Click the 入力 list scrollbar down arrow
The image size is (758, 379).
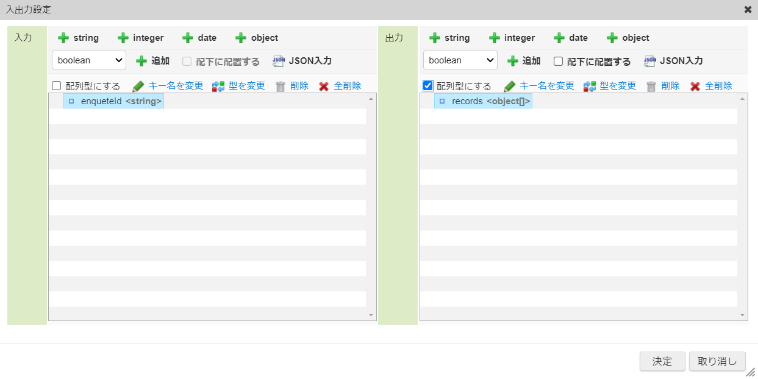pyautogui.click(x=371, y=315)
